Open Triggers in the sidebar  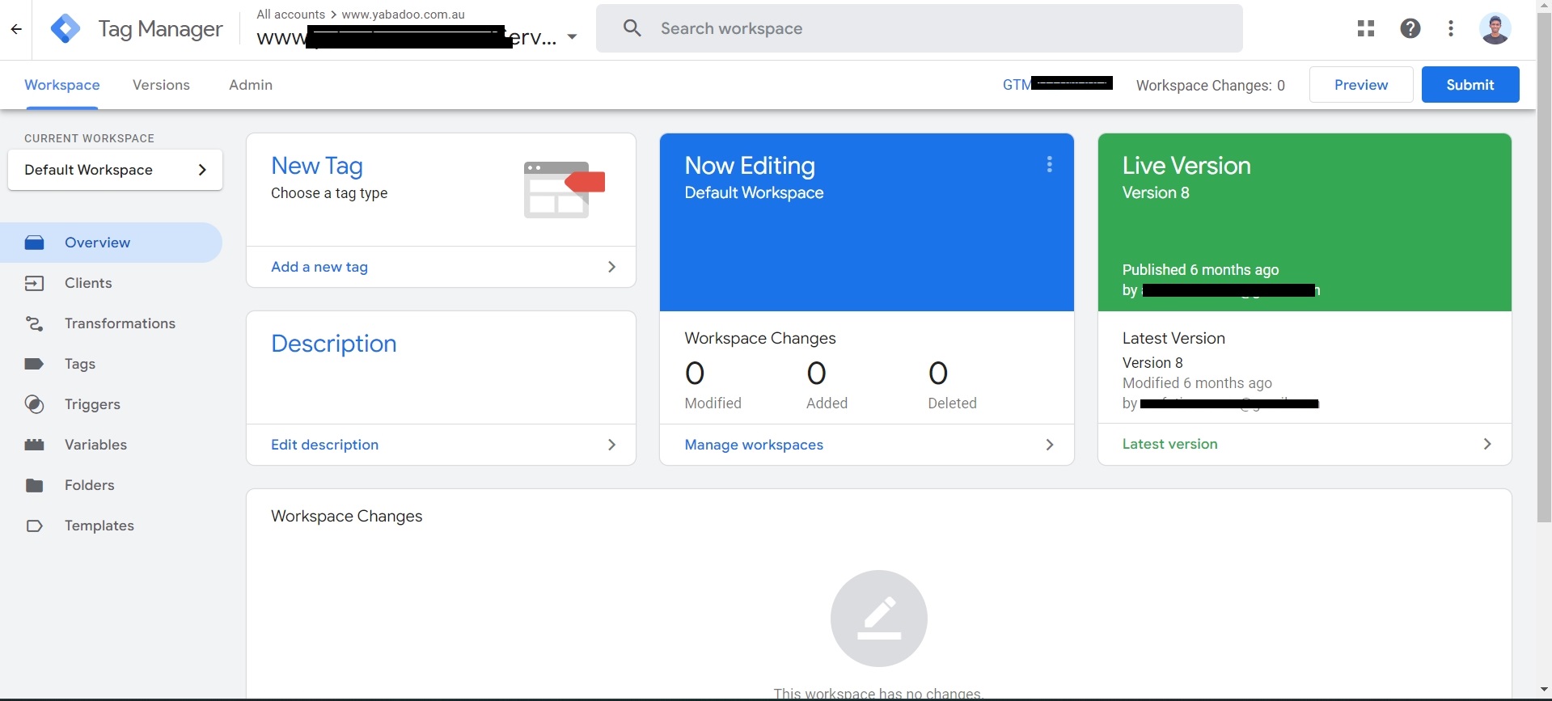[x=111, y=404]
